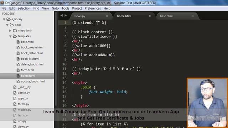228x128 pixels.
Task: Open the Goto menu
Action: (55, 9)
